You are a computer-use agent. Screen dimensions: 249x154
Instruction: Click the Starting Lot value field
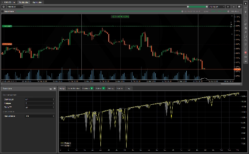coord(40,99)
